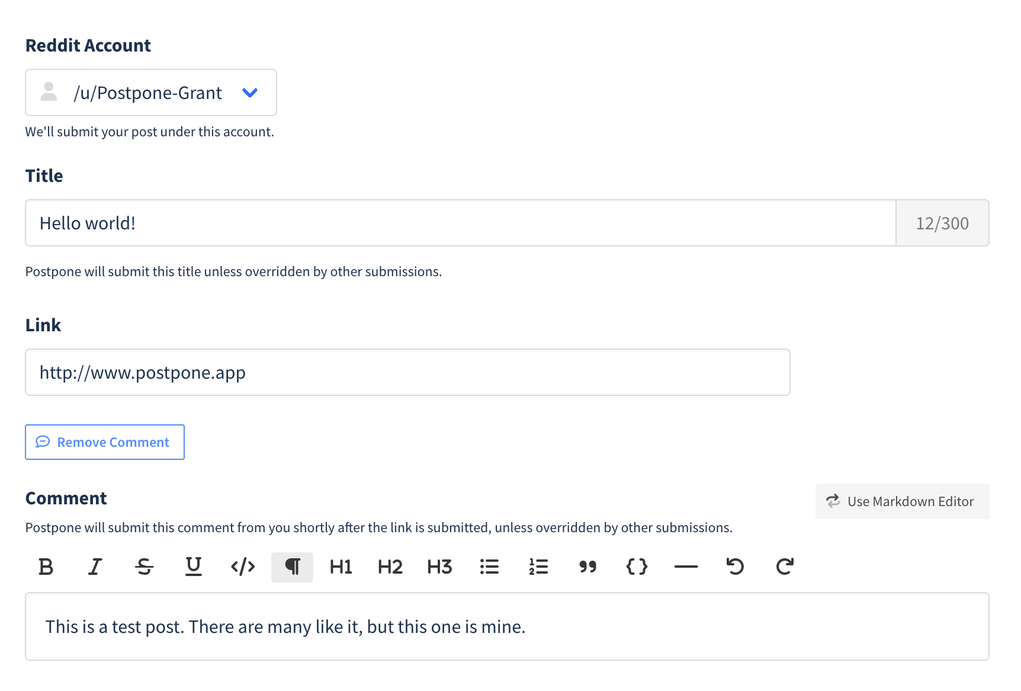Set heading level H2

390,567
